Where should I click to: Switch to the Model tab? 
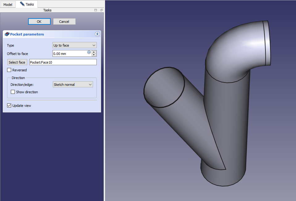pos(8,5)
